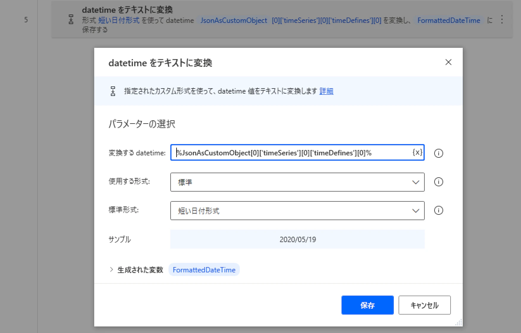
Task: Open the 標準形式 dropdown
Action: tap(297, 211)
